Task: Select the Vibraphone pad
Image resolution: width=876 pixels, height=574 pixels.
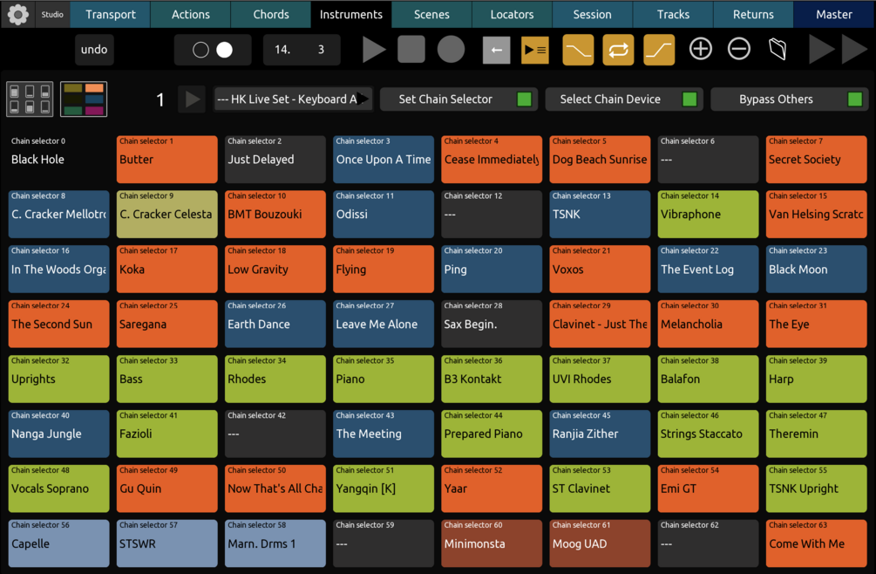Action: (709, 214)
